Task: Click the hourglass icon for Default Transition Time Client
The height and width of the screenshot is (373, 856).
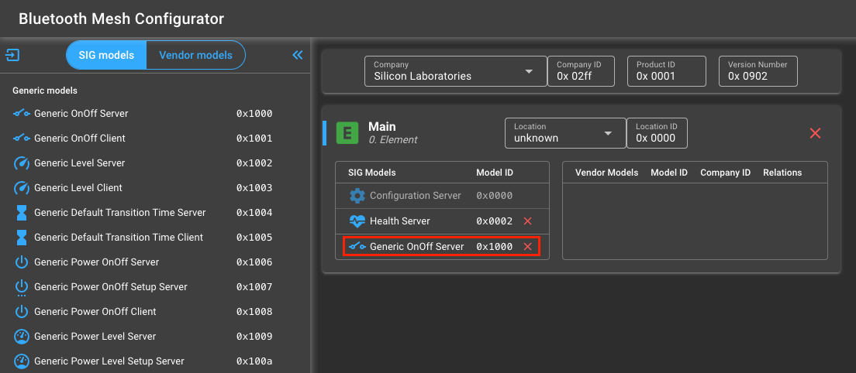Action: click(21, 238)
